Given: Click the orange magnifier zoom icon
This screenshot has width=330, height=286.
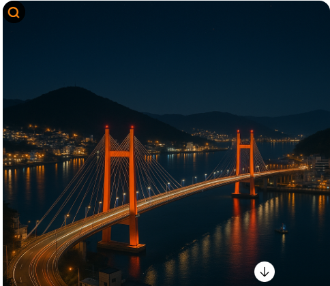Looking at the screenshot, I should pos(14,12).
